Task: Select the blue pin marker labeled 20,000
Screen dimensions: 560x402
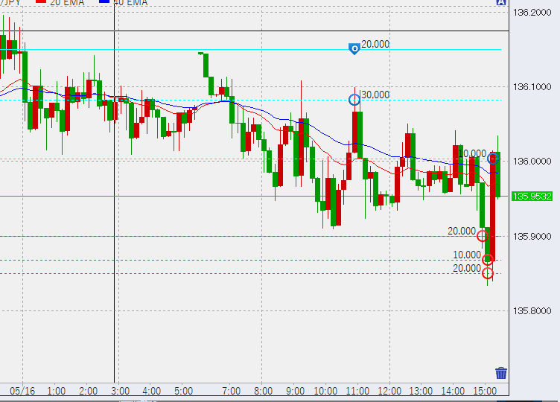Action: (x=354, y=48)
